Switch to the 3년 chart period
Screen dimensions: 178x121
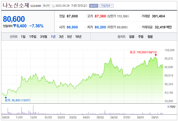61,37
